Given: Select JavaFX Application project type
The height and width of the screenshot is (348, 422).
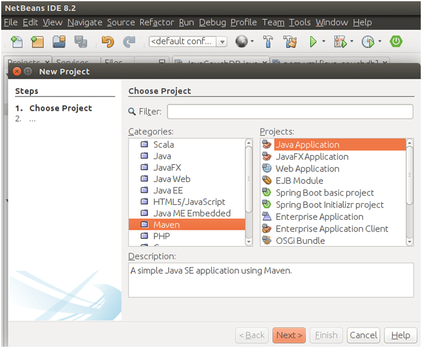Looking at the screenshot, I should pos(333,157).
